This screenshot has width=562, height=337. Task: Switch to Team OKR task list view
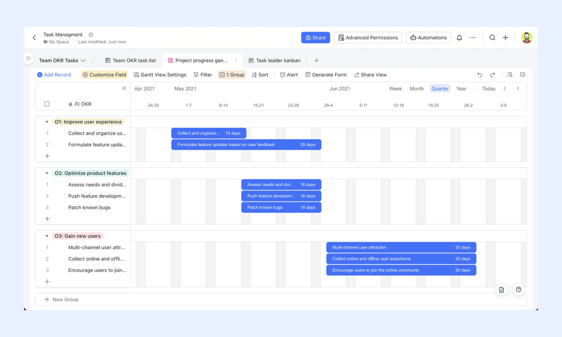point(130,60)
